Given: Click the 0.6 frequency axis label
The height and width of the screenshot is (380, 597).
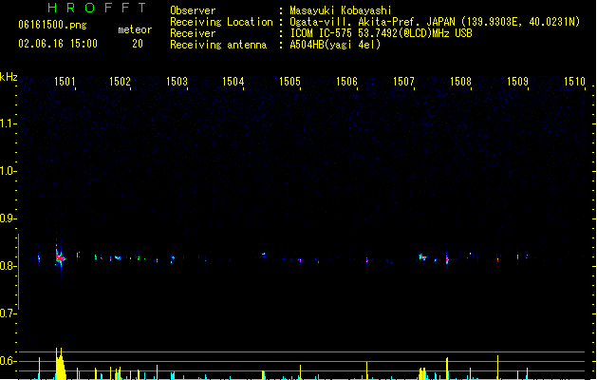Looking at the screenshot, I should 8,361.
